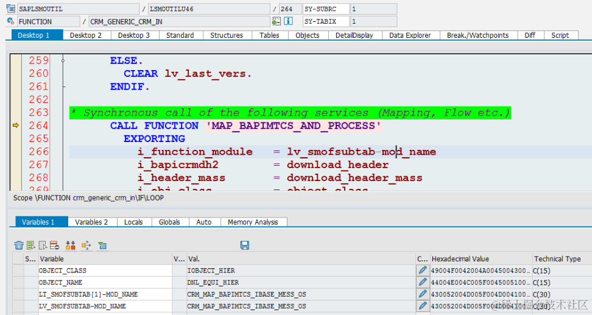
Task: Open the Tables tab
Action: pyautogui.click(x=269, y=35)
